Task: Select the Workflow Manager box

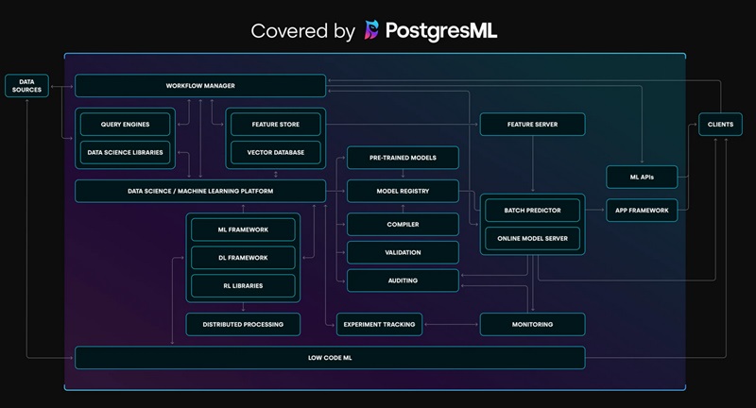Action: (200, 86)
